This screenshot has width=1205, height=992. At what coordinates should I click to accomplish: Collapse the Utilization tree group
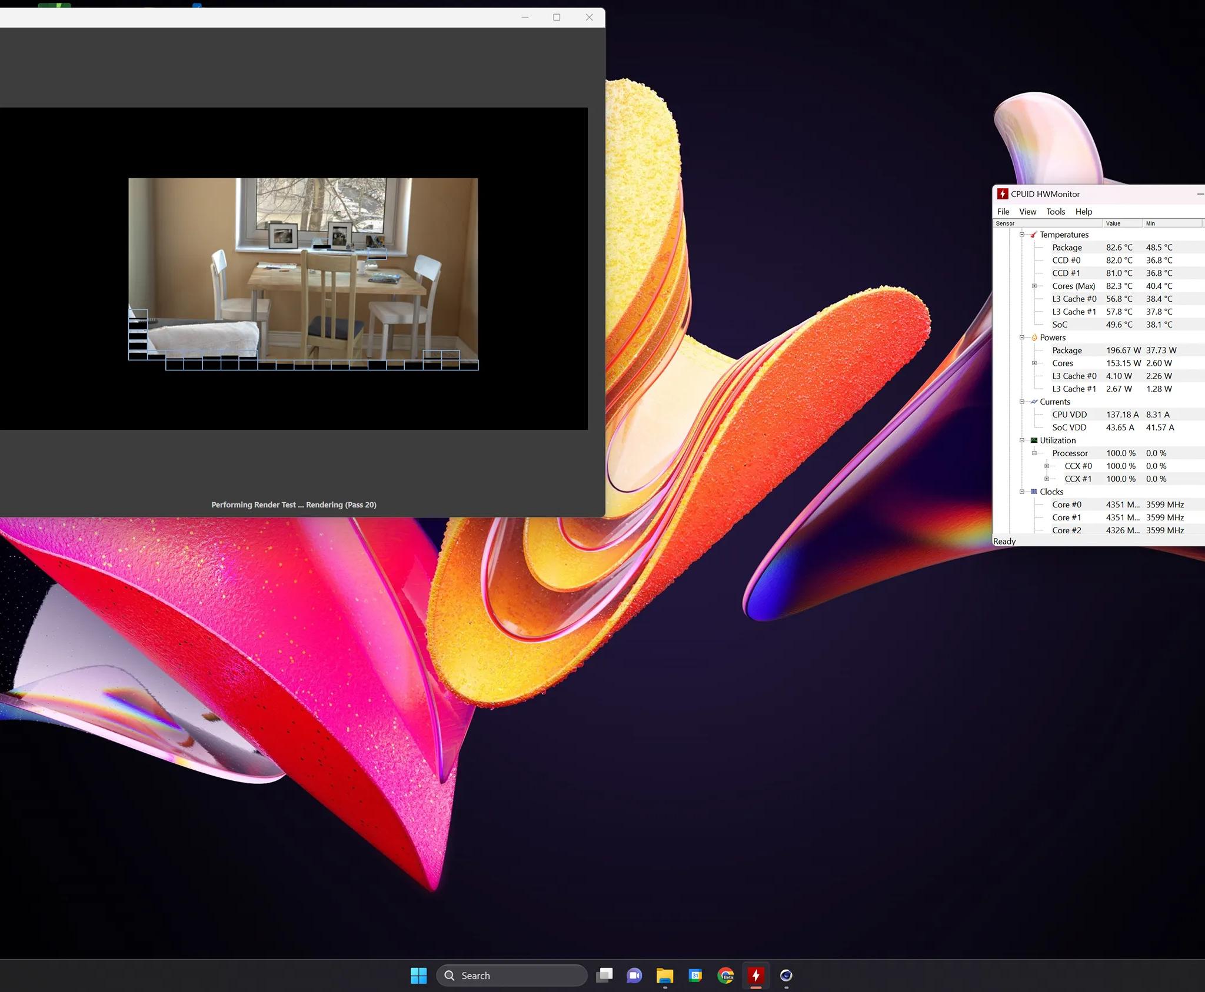coord(1022,440)
